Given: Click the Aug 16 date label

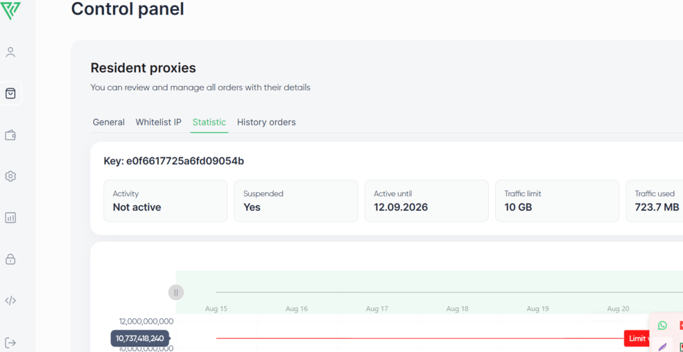Looking at the screenshot, I should point(297,309).
